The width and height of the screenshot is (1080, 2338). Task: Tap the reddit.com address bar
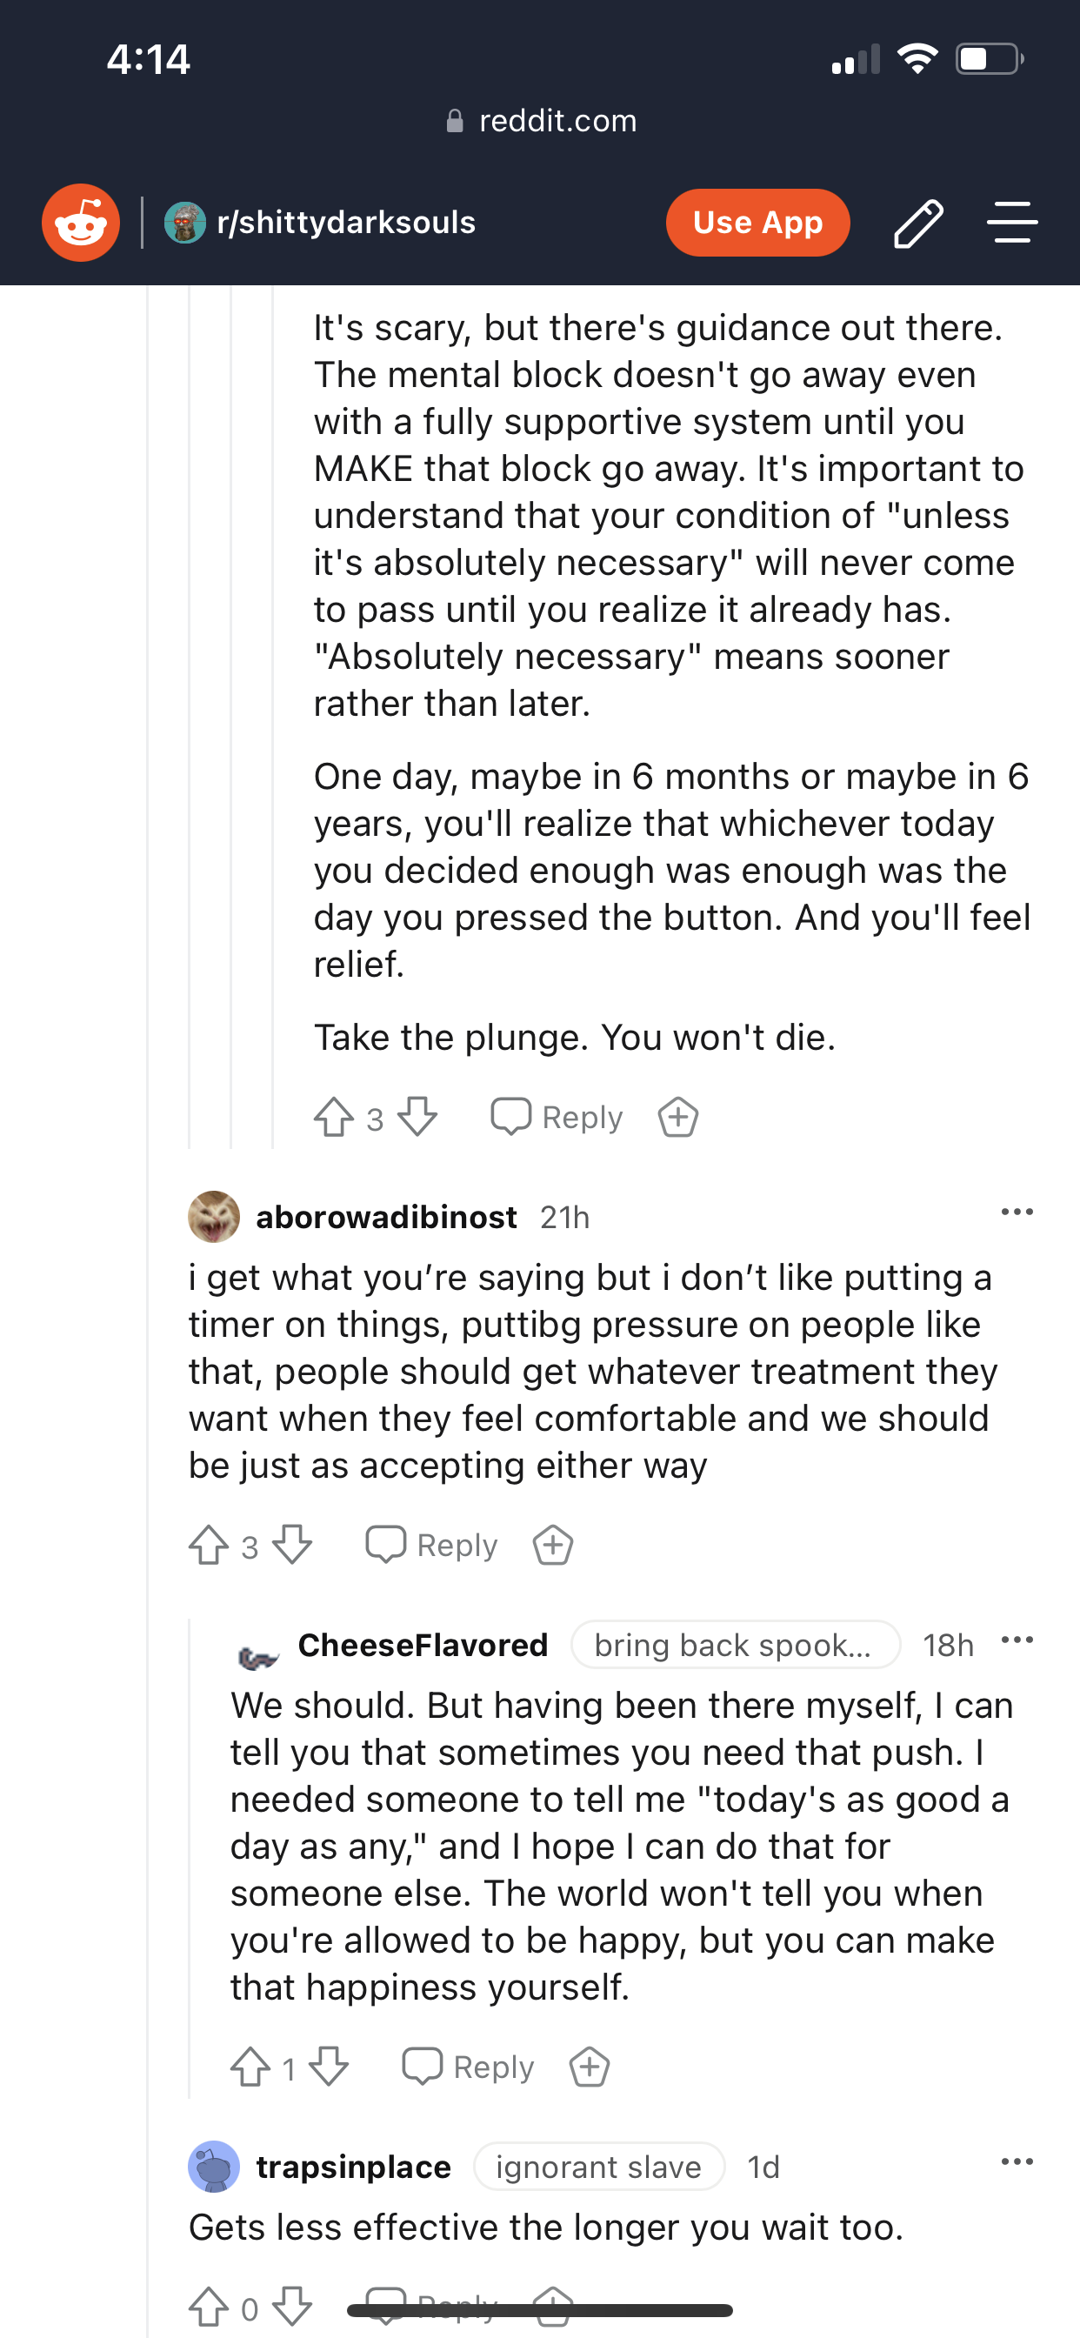(541, 121)
